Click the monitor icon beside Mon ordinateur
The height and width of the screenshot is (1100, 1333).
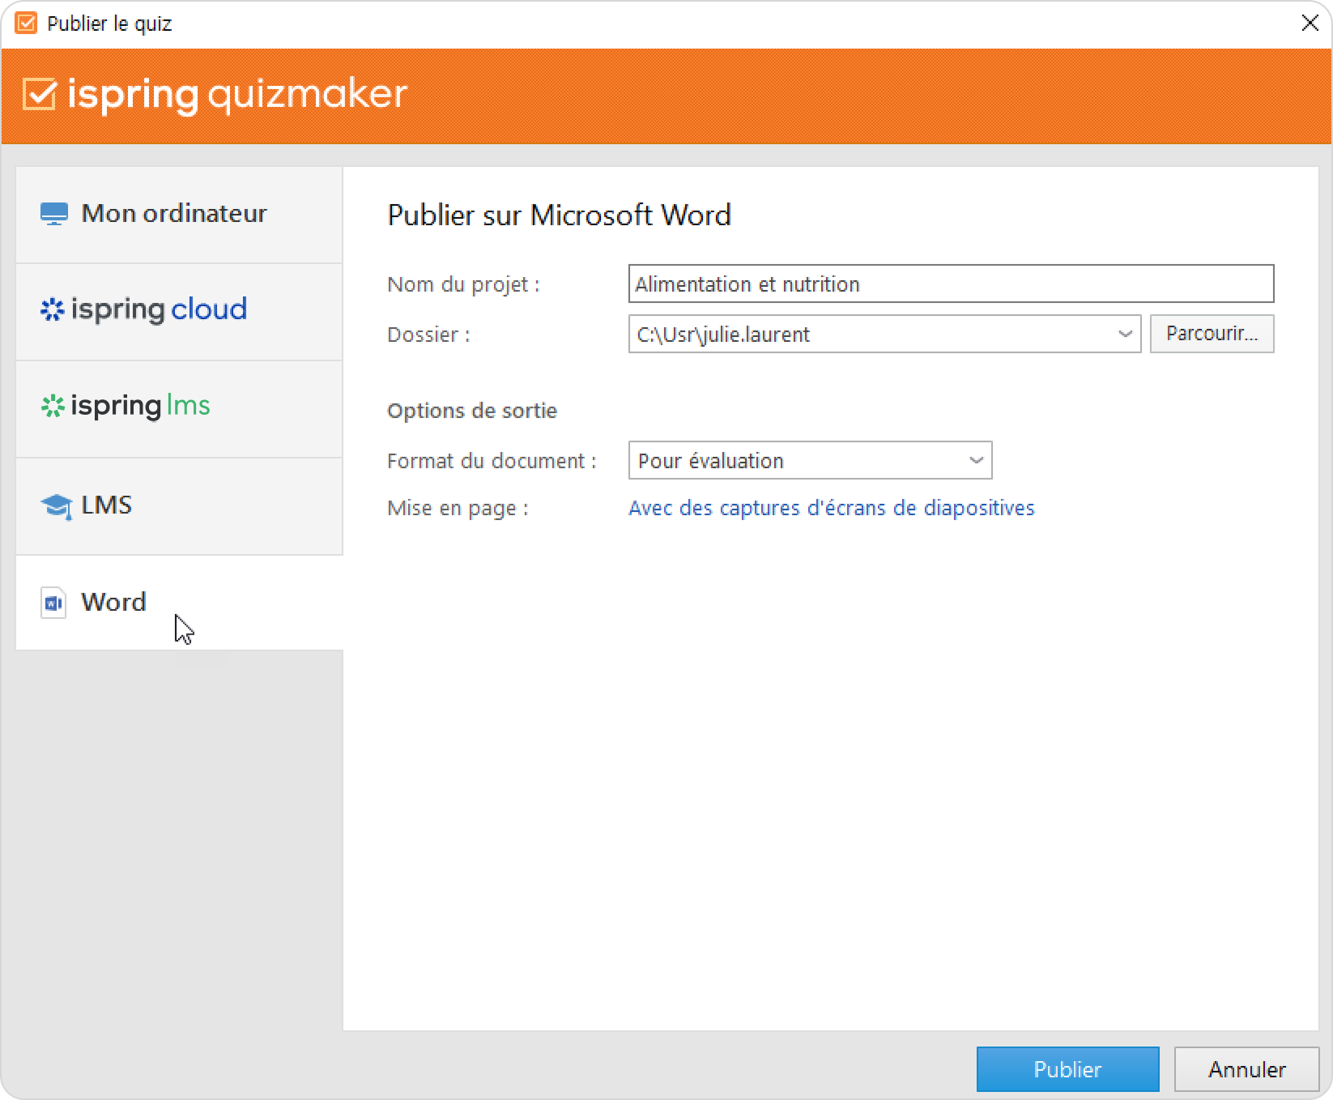pos(54,214)
